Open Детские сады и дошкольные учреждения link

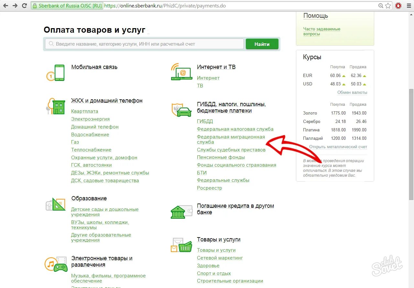click(x=105, y=212)
